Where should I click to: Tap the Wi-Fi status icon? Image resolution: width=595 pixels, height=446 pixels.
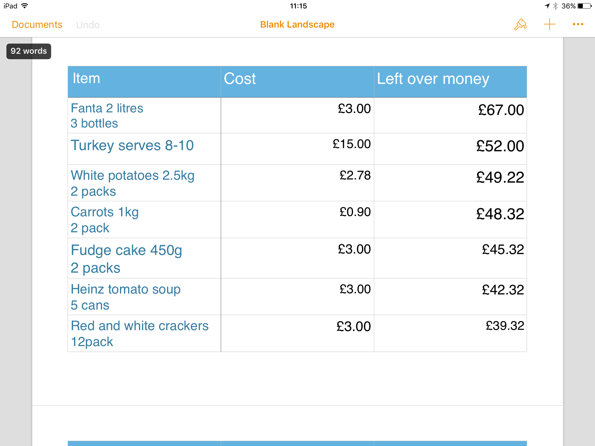pyautogui.click(x=25, y=6)
